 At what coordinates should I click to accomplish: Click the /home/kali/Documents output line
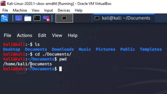(x=27, y=64)
